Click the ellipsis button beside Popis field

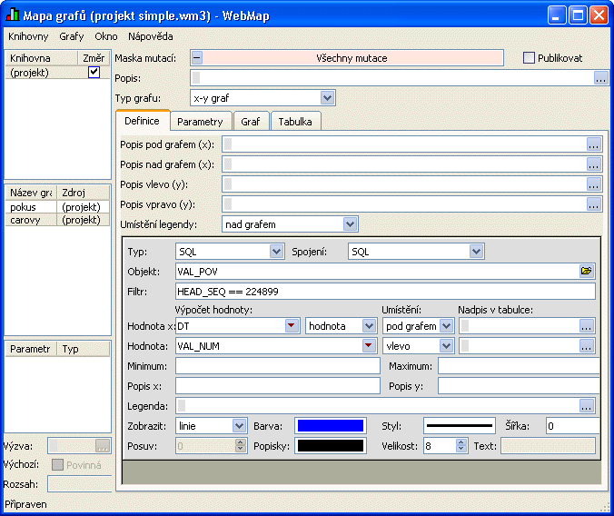600,78
